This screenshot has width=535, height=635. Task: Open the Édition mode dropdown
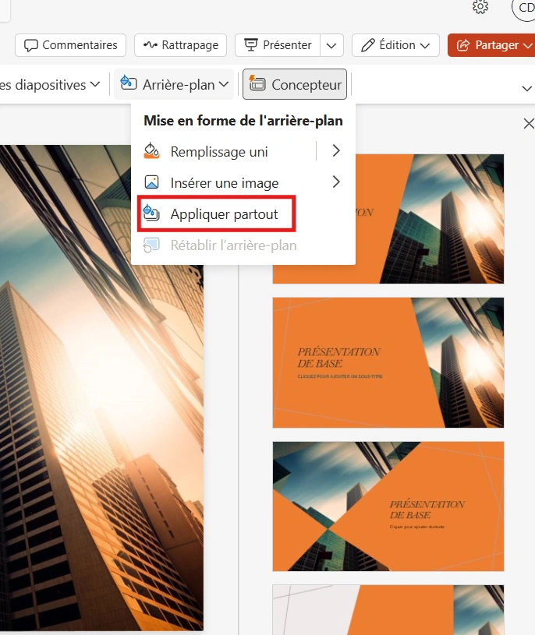tap(395, 45)
